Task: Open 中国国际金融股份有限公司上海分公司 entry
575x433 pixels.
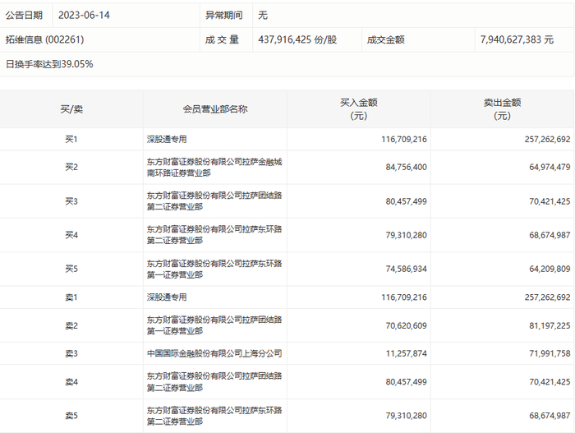Action: pos(214,353)
